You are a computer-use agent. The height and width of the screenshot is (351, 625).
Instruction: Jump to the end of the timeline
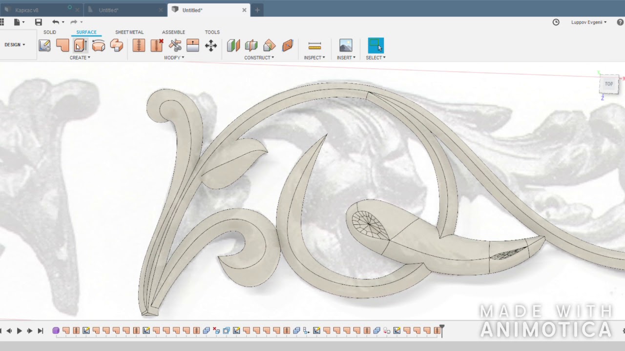click(x=41, y=331)
